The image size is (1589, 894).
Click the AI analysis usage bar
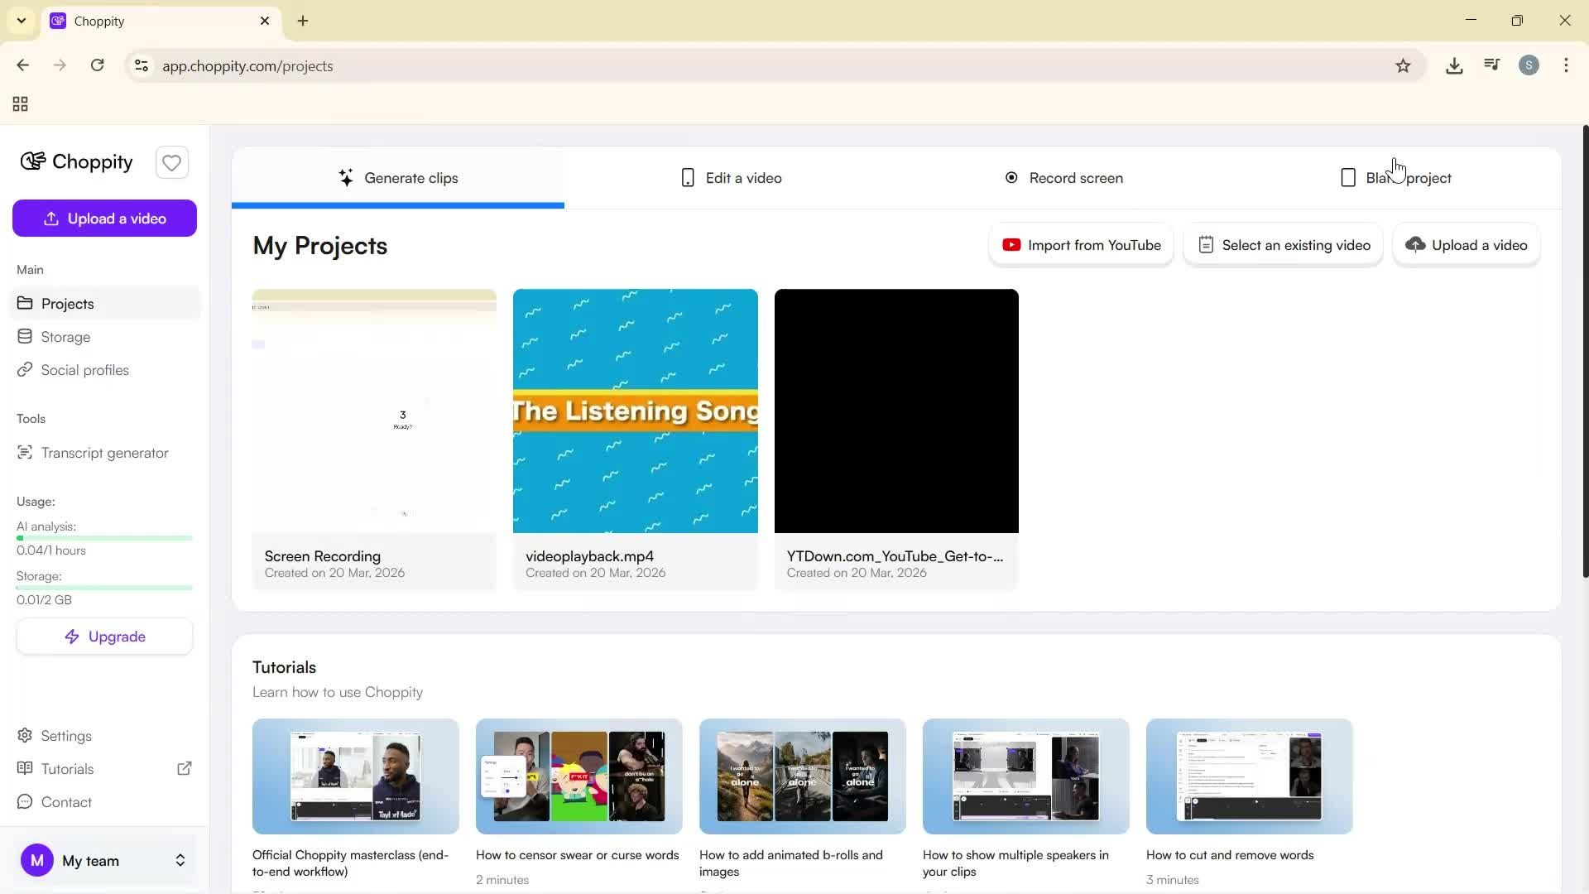pos(104,537)
